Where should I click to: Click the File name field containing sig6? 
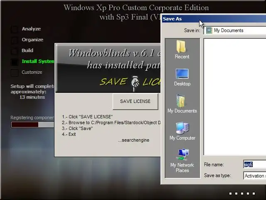(255, 165)
